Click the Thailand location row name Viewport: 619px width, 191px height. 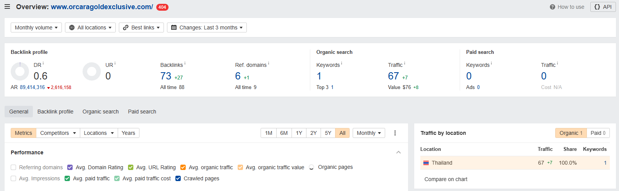tap(442, 163)
